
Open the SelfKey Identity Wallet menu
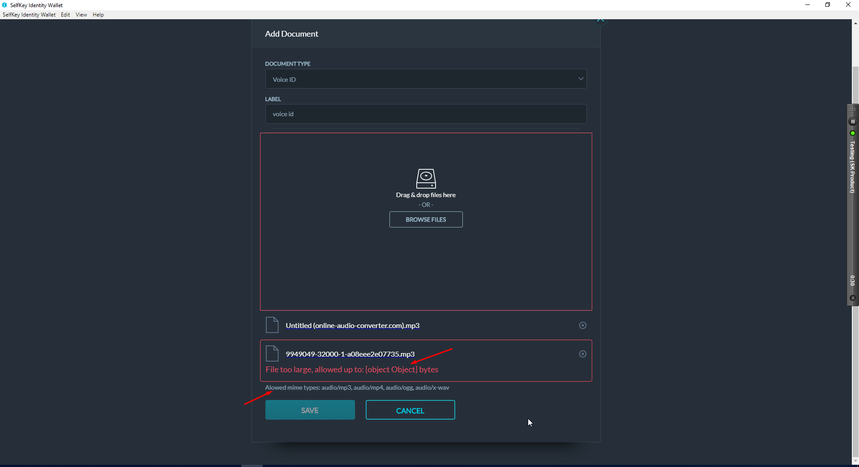coord(29,15)
